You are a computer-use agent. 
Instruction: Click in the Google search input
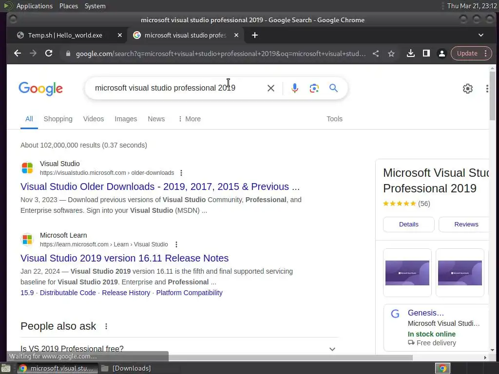pyautogui.click(x=178, y=88)
